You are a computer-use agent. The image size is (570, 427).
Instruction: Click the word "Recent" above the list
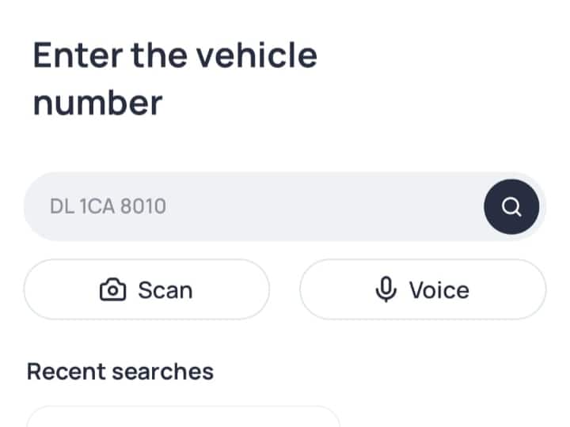66,372
